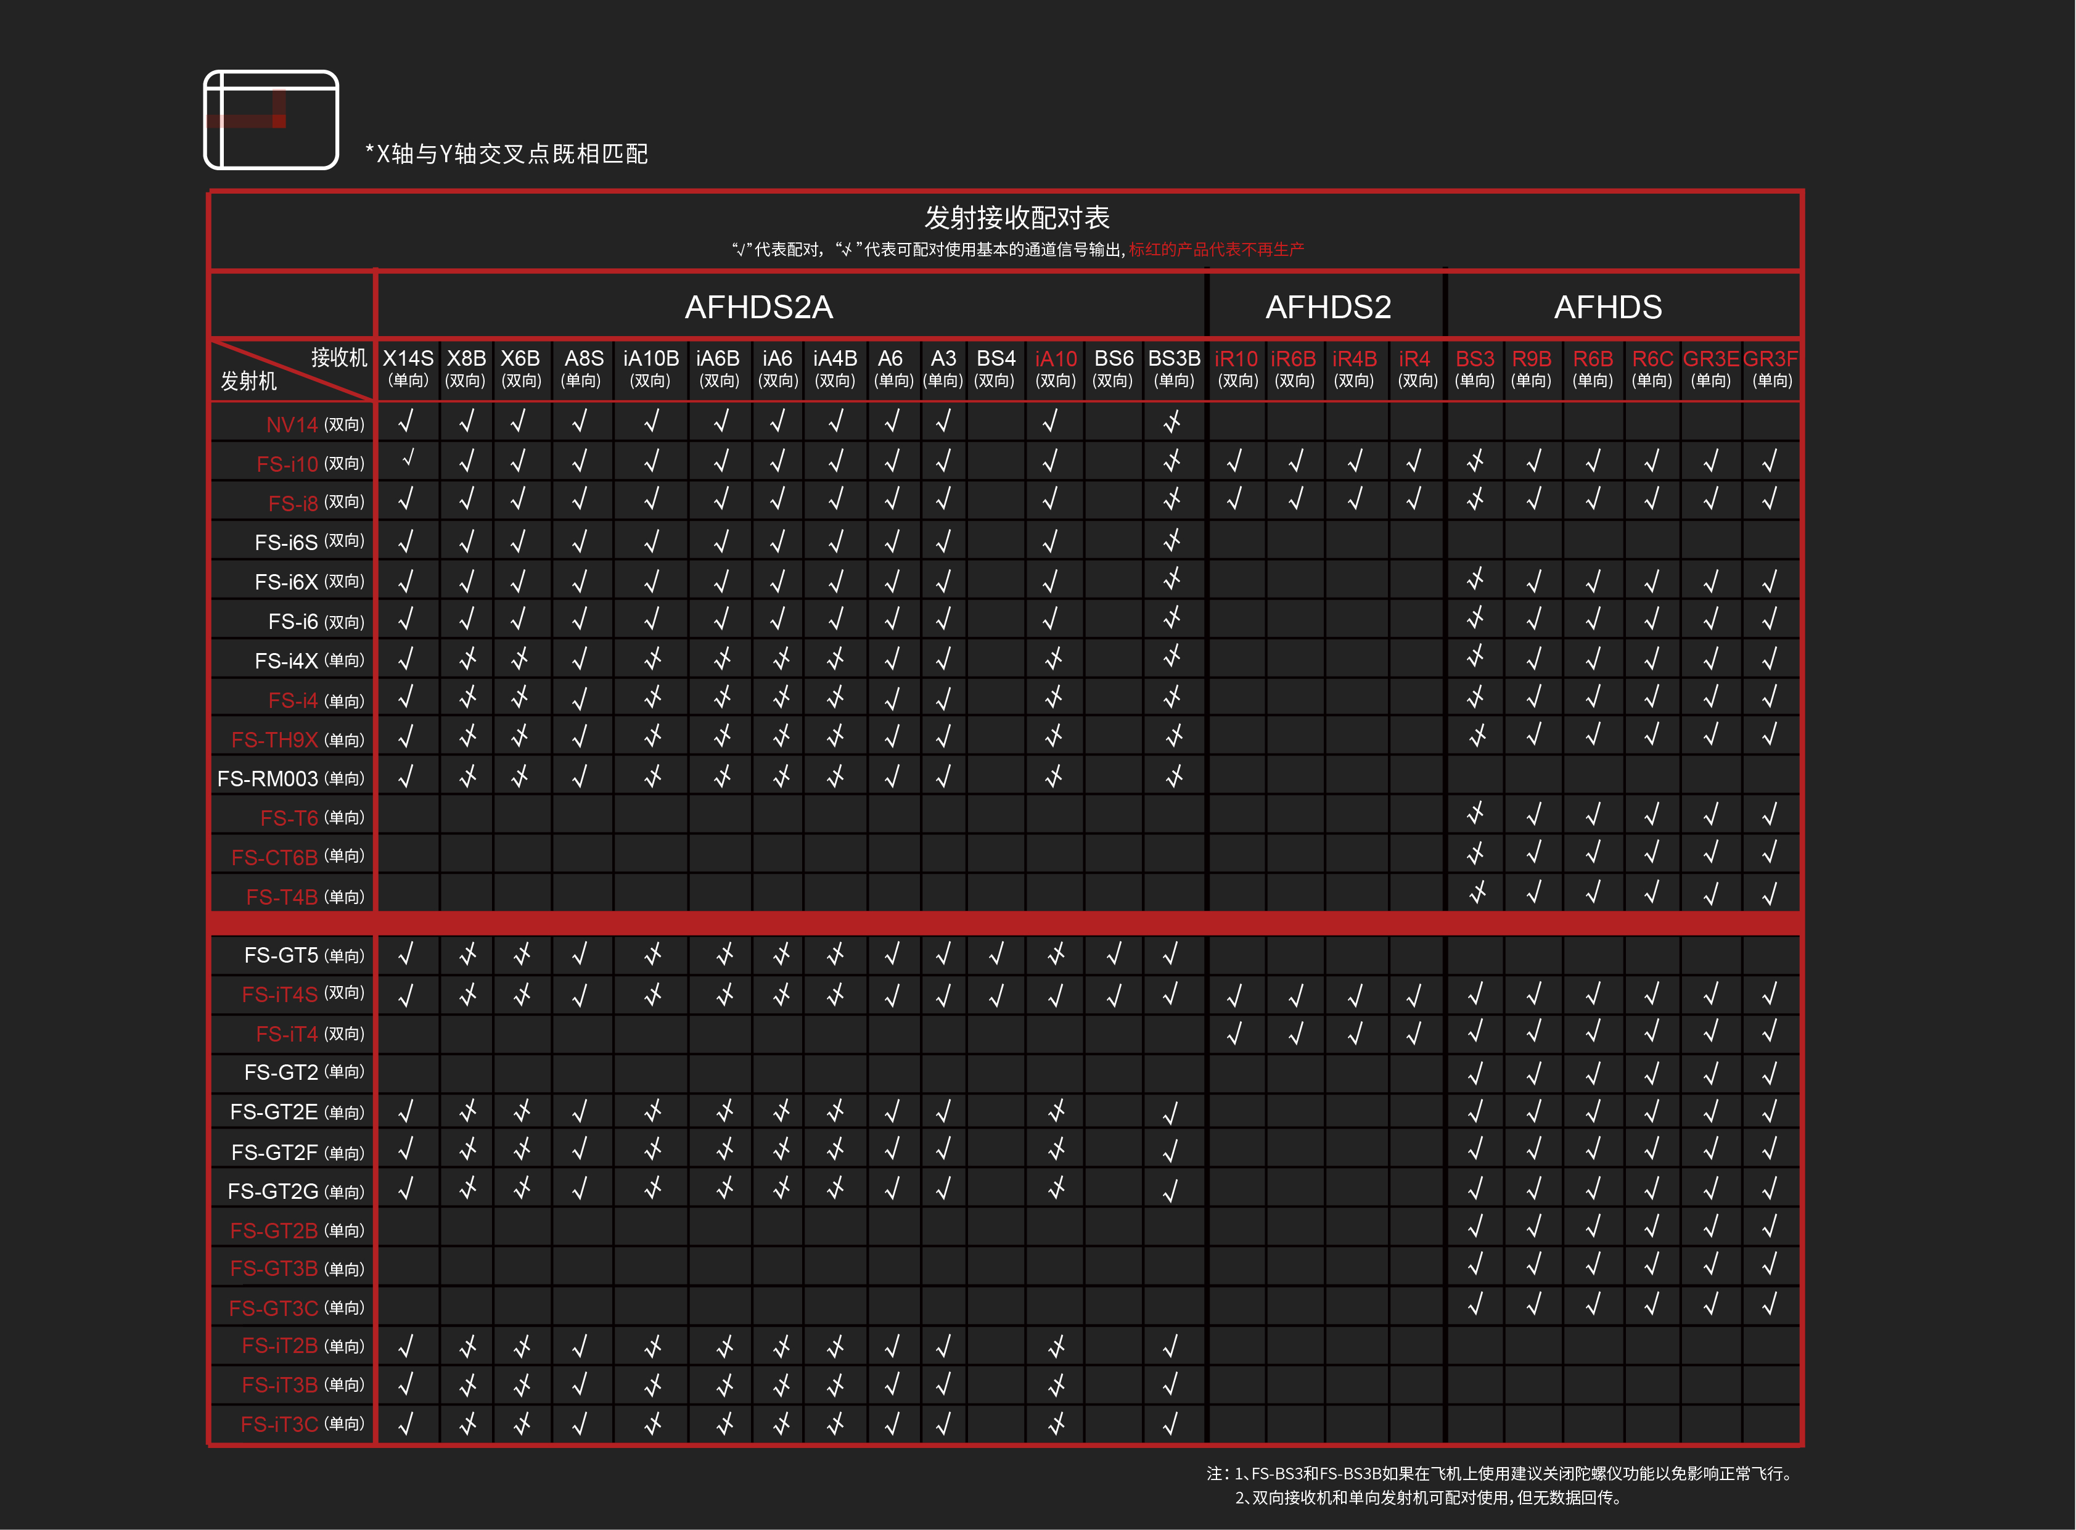Click the X8B receiver column header
The height and width of the screenshot is (1530, 2076).
(x=466, y=368)
